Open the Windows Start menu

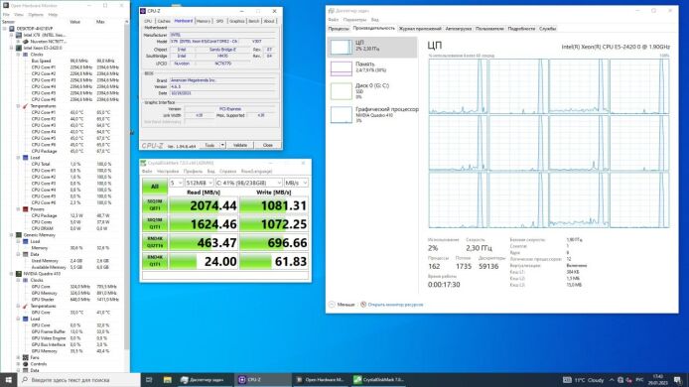9,379
